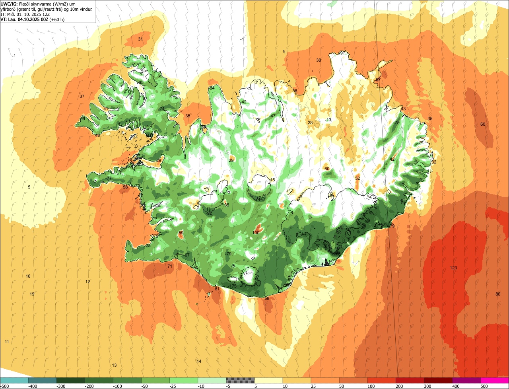Click the map value '-67'
509x389 pixels.
(187, 255)
